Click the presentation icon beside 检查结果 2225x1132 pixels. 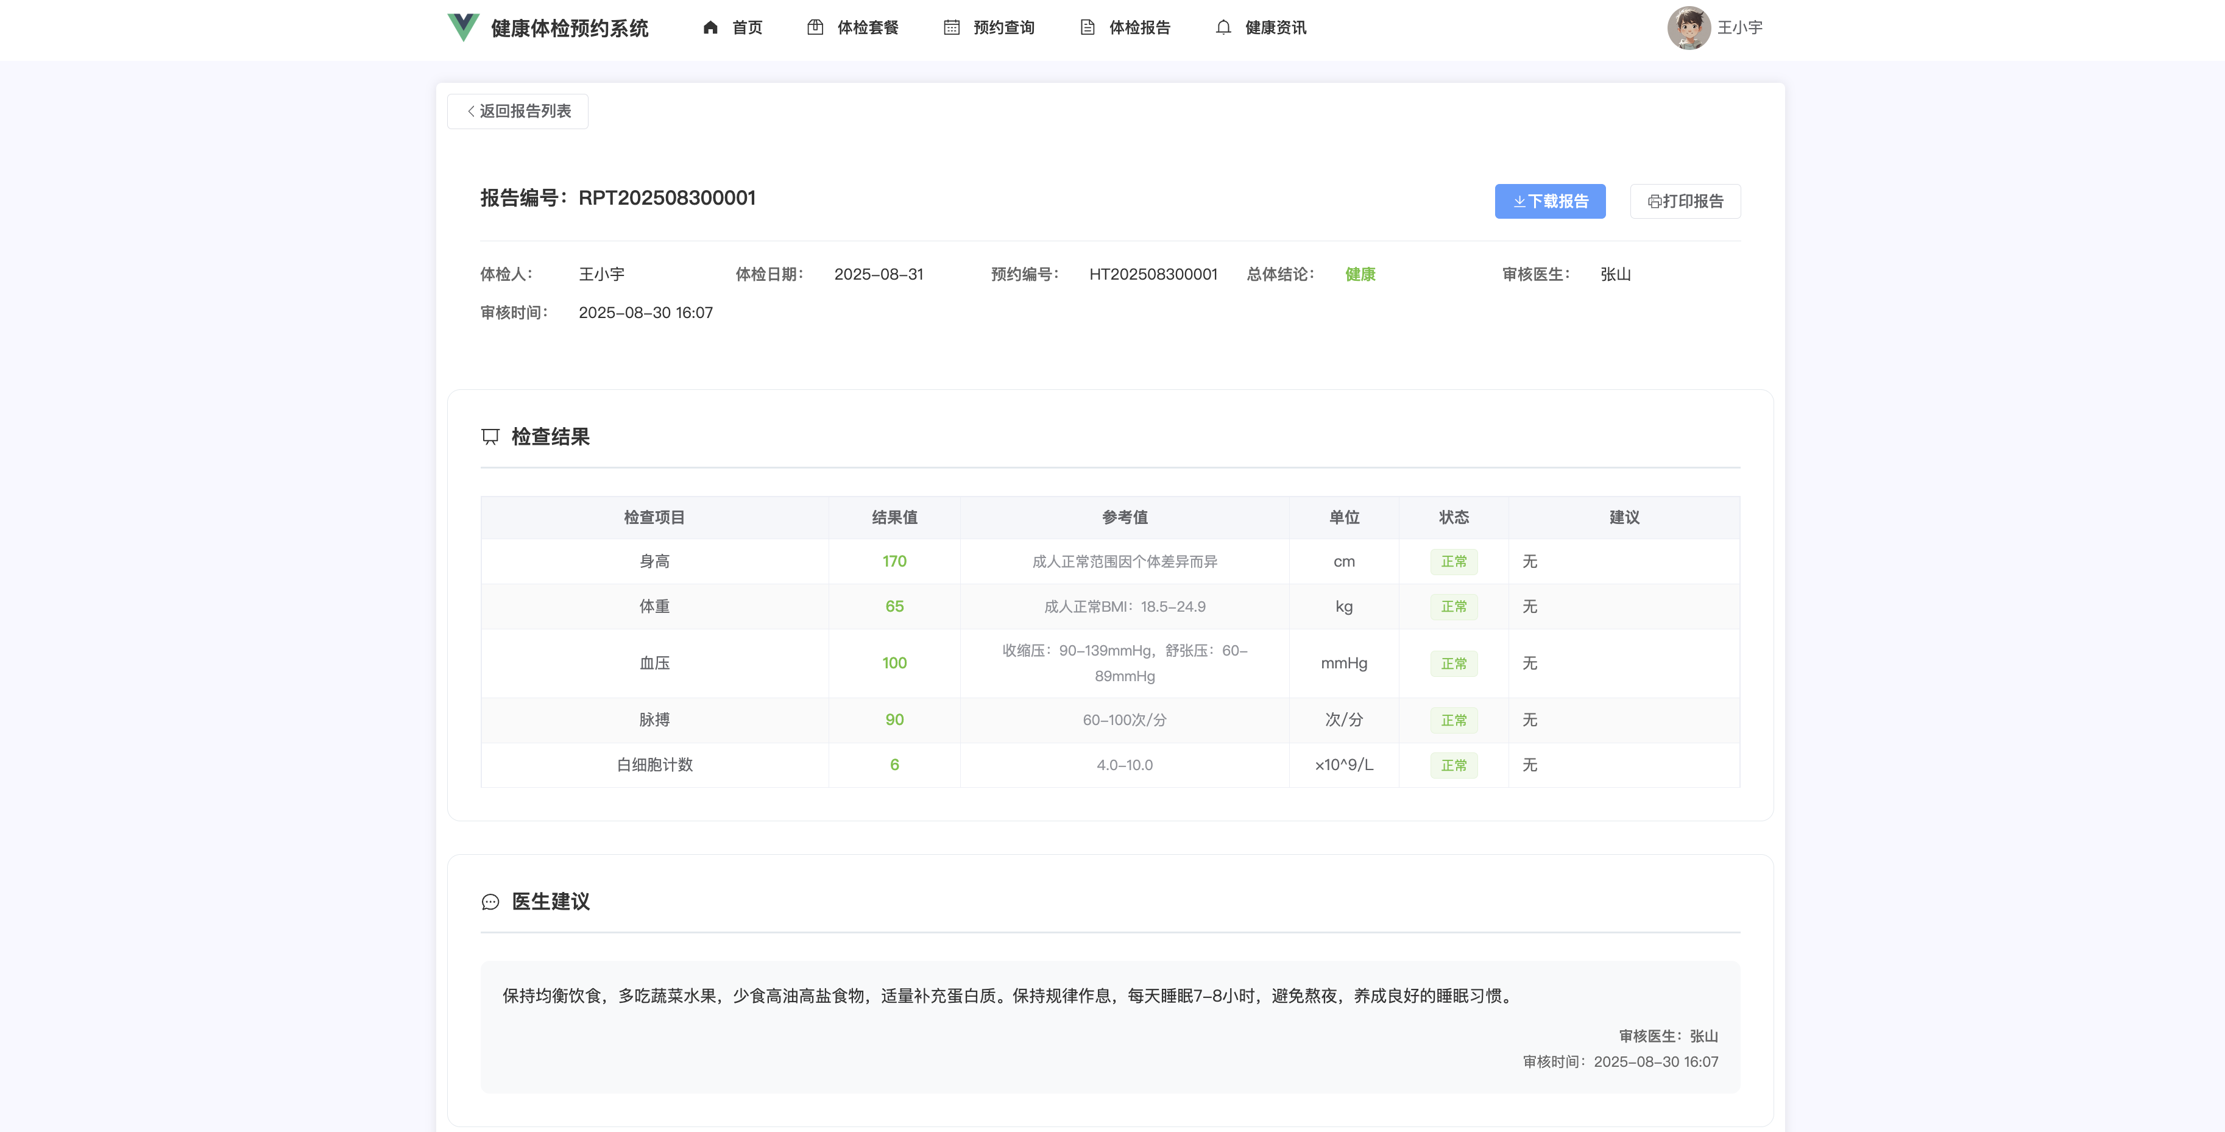pyautogui.click(x=490, y=437)
